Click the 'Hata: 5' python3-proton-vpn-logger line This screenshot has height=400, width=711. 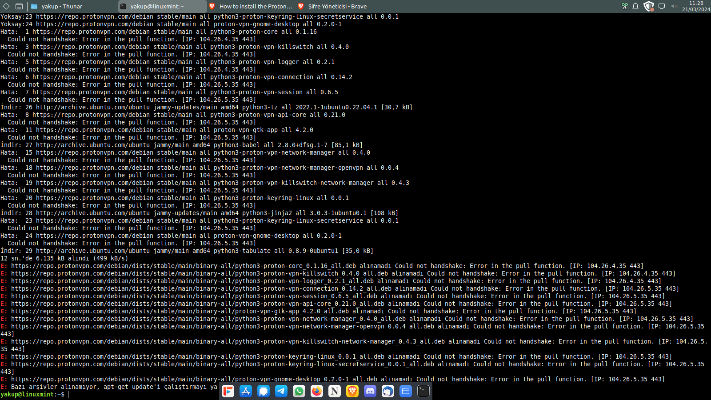(x=168, y=62)
